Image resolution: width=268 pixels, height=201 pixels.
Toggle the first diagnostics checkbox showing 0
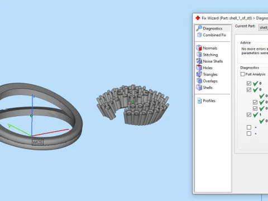249,83
